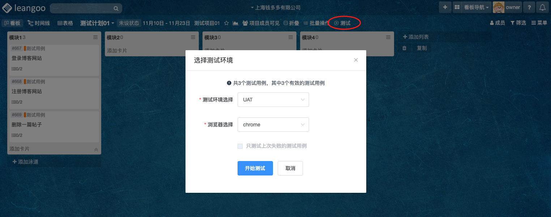The width and height of the screenshot is (551, 217).
Task: Open the help question mark icon
Action: pos(529,7)
